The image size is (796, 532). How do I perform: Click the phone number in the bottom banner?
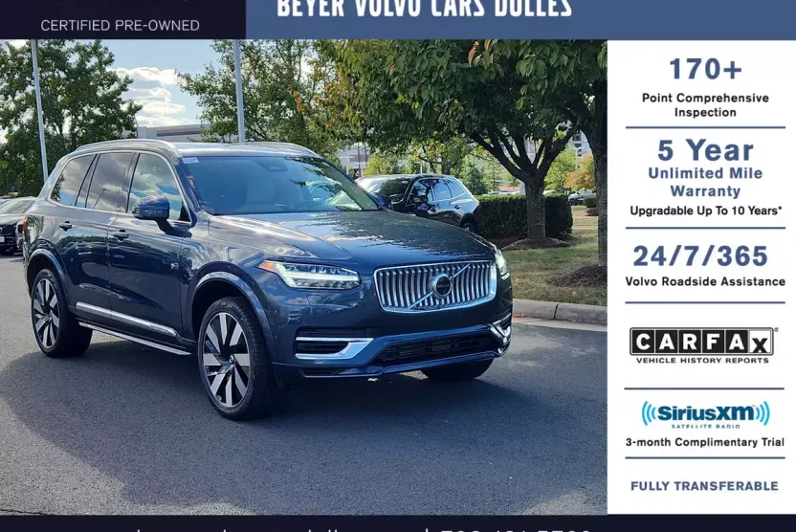[x=514, y=529]
